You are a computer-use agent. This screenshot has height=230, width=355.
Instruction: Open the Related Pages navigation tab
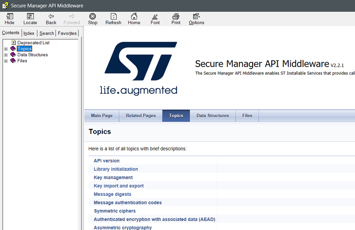click(141, 116)
